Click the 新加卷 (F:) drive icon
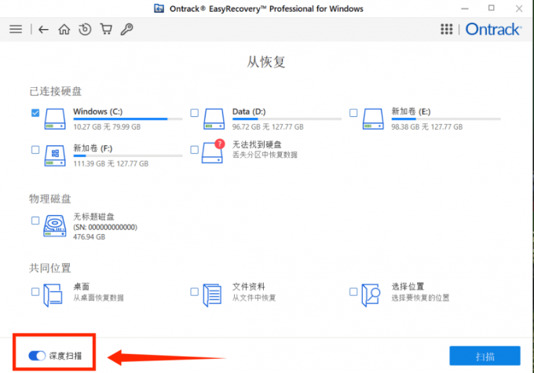Image resolution: width=534 pixels, height=373 pixels. click(x=55, y=155)
